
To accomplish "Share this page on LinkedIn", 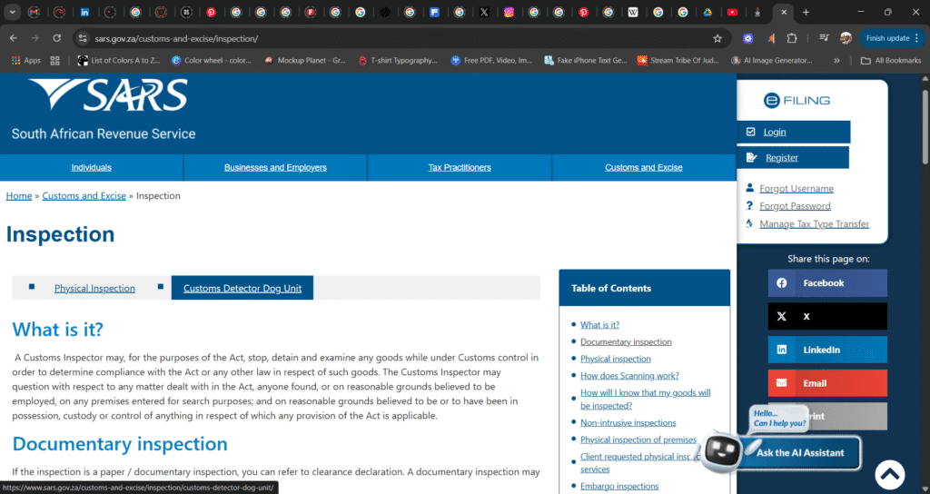I will (826, 350).
